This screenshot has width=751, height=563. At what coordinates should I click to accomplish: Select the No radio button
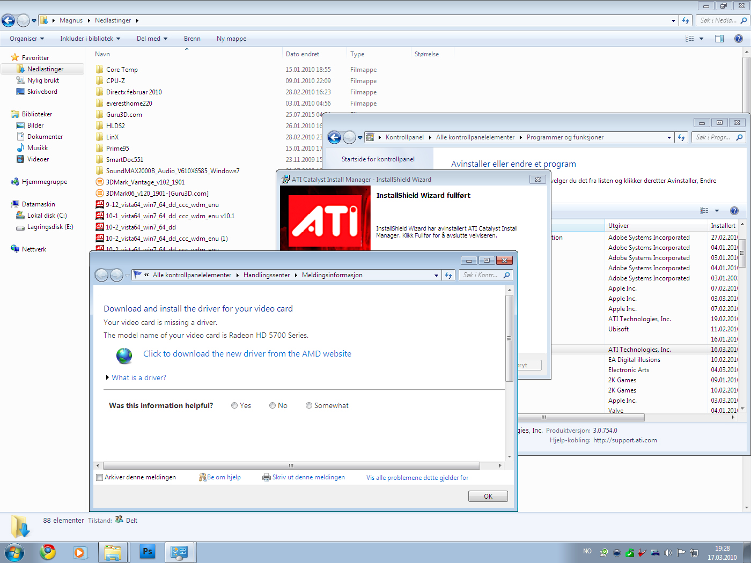pos(273,406)
